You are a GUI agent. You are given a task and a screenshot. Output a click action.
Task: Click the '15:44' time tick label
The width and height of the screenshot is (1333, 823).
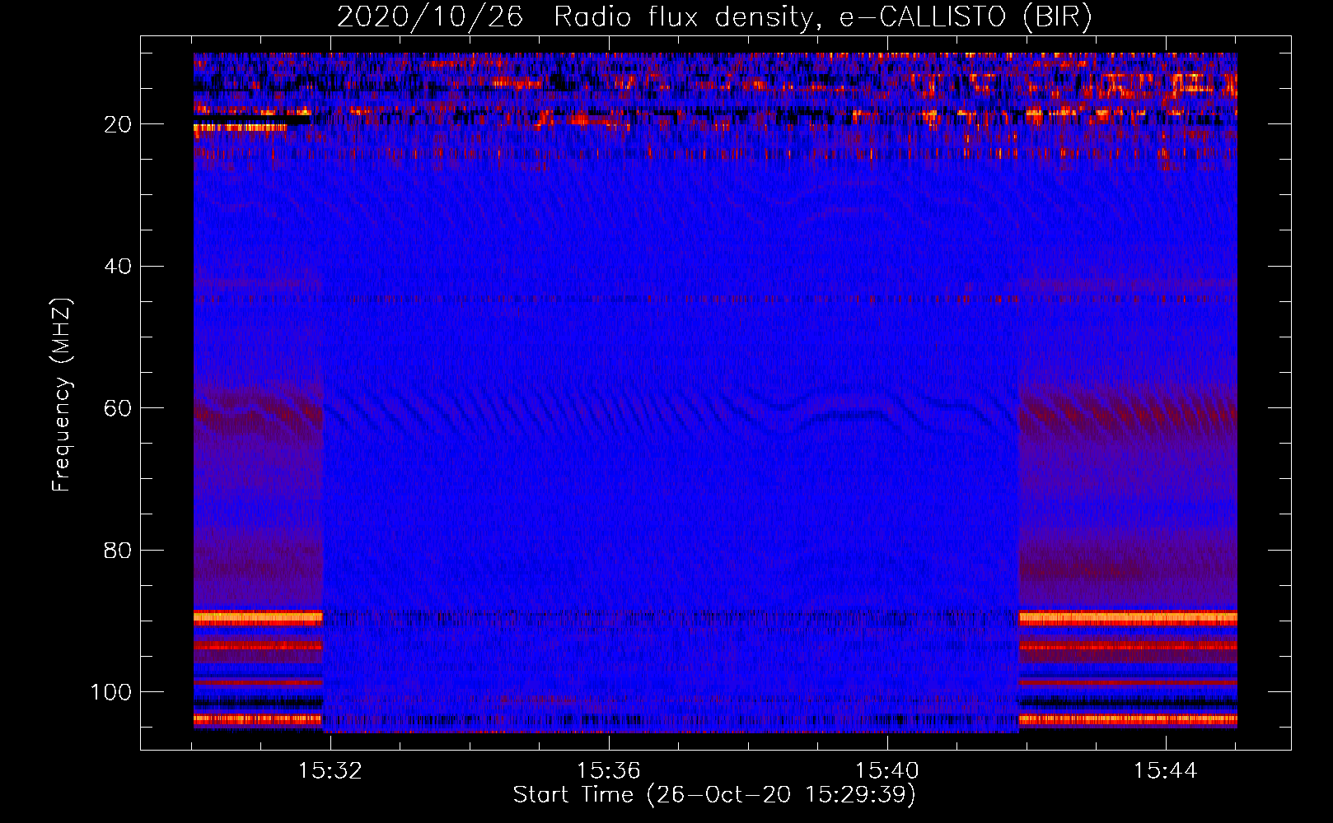(1165, 770)
